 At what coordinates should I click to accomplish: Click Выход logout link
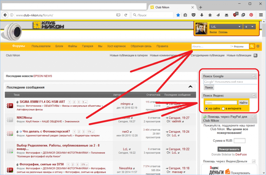pyautogui.click(x=213, y=32)
